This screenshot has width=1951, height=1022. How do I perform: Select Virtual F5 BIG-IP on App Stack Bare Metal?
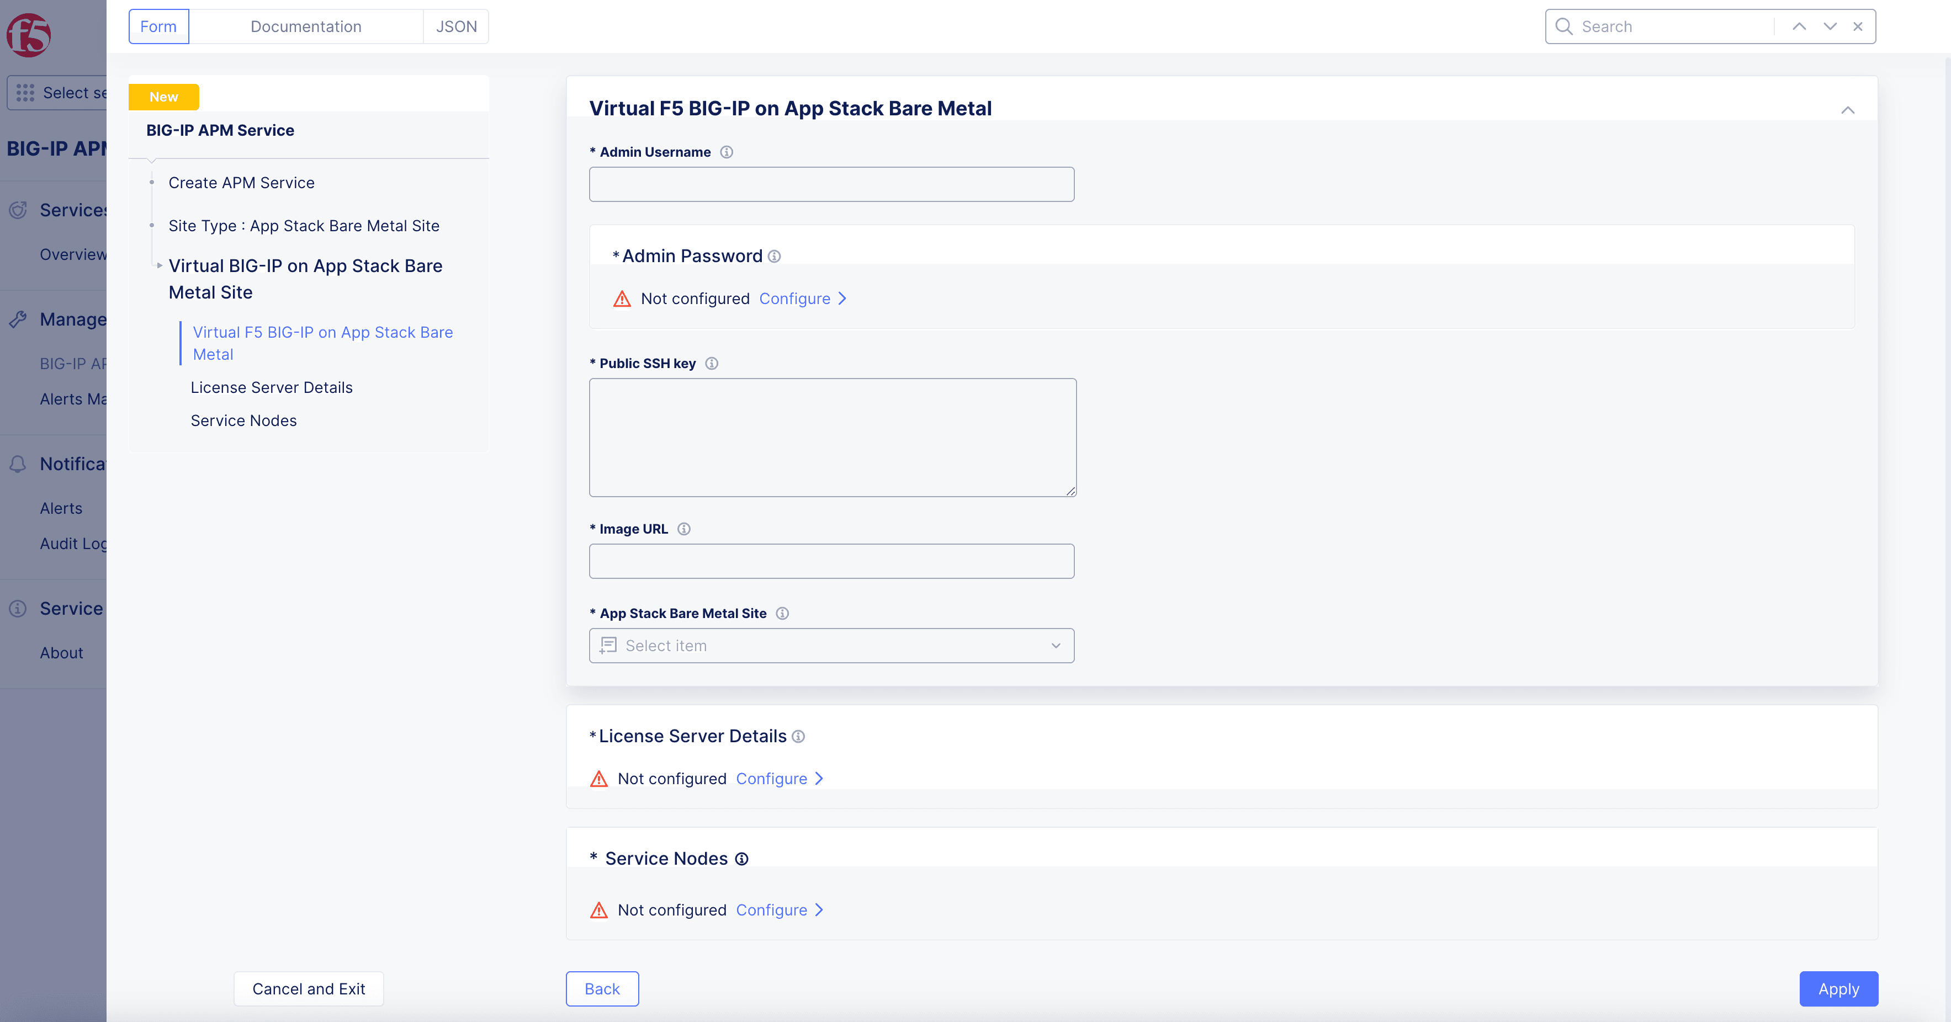click(322, 343)
